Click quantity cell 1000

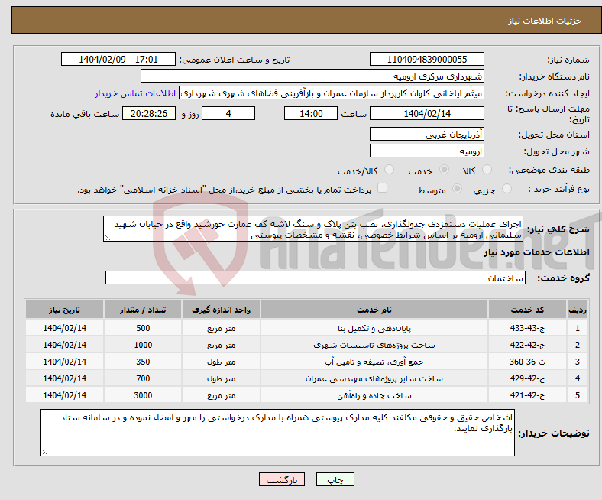tap(143, 345)
